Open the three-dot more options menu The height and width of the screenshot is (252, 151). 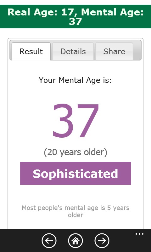click(x=139, y=234)
